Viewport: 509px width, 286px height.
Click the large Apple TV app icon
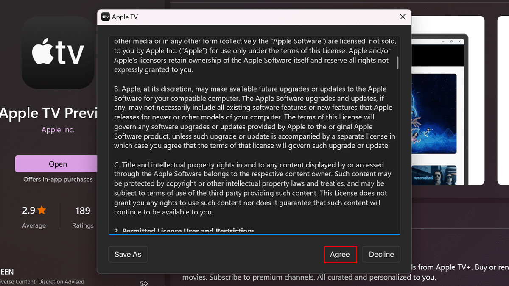(x=59, y=53)
